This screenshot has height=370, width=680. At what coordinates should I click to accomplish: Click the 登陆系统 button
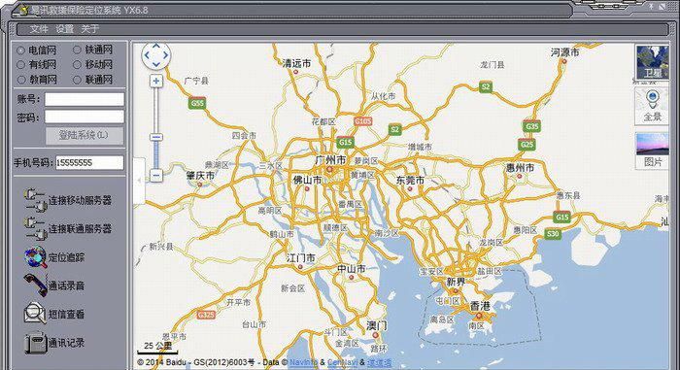point(85,135)
